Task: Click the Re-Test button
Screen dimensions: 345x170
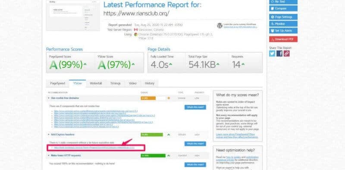Action: pyautogui.click(x=283, y=2)
